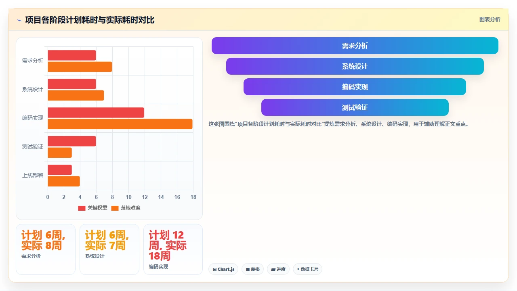Click the red 测试验证 bar in chart
Viewport: 517px width, 291px height.
[72, 141]
